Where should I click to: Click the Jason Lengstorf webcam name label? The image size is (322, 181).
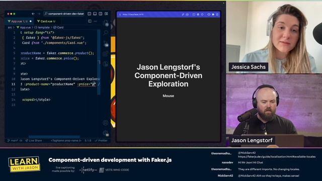(x=252, y=140)
